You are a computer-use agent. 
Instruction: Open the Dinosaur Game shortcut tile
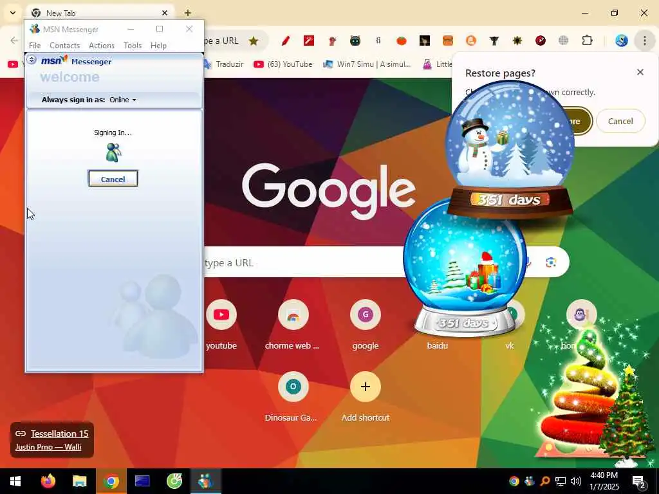click(x=293, y=387)
